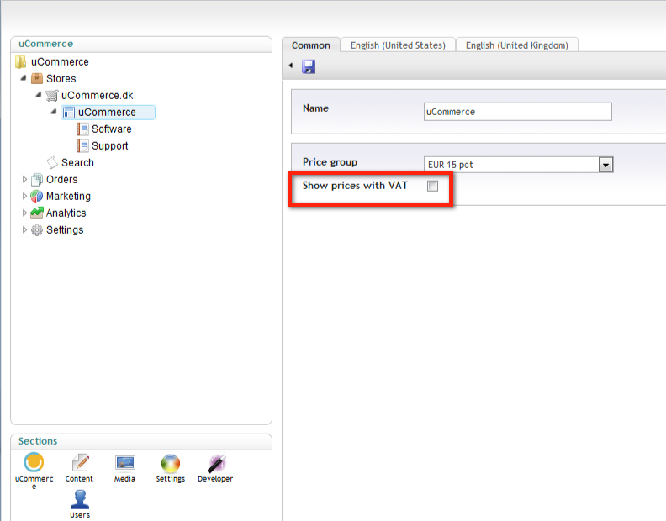Expand the Settings tree node
The image size is (666, 521).
24,229
